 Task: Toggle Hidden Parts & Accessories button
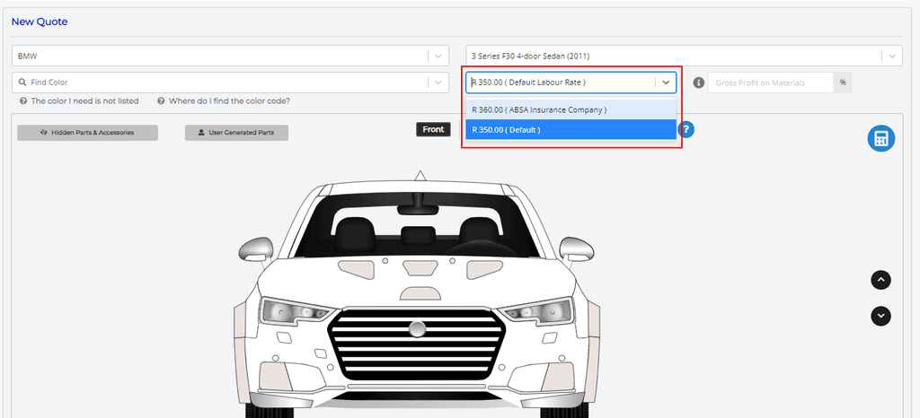coord(87,133)
